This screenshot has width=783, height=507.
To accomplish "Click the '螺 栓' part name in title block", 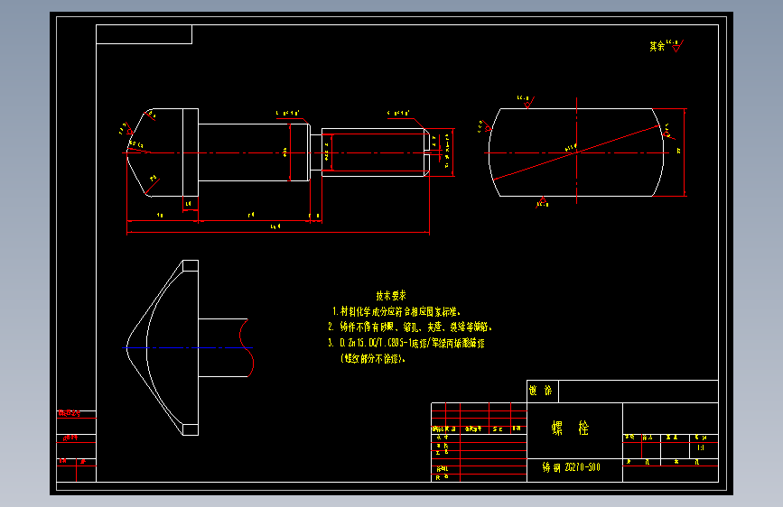I will [570, 429].
